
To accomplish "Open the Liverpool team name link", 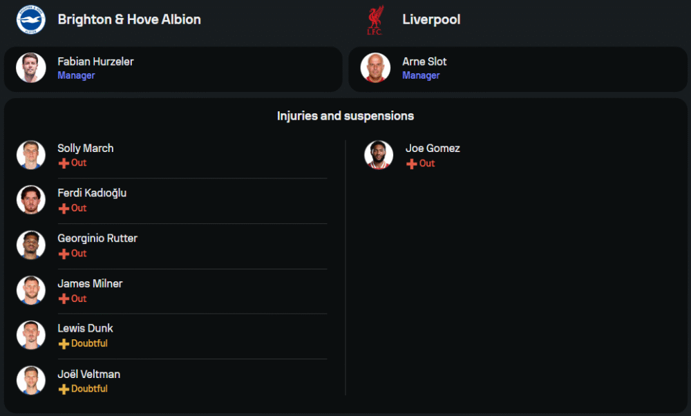I will (x=431, y=19).
